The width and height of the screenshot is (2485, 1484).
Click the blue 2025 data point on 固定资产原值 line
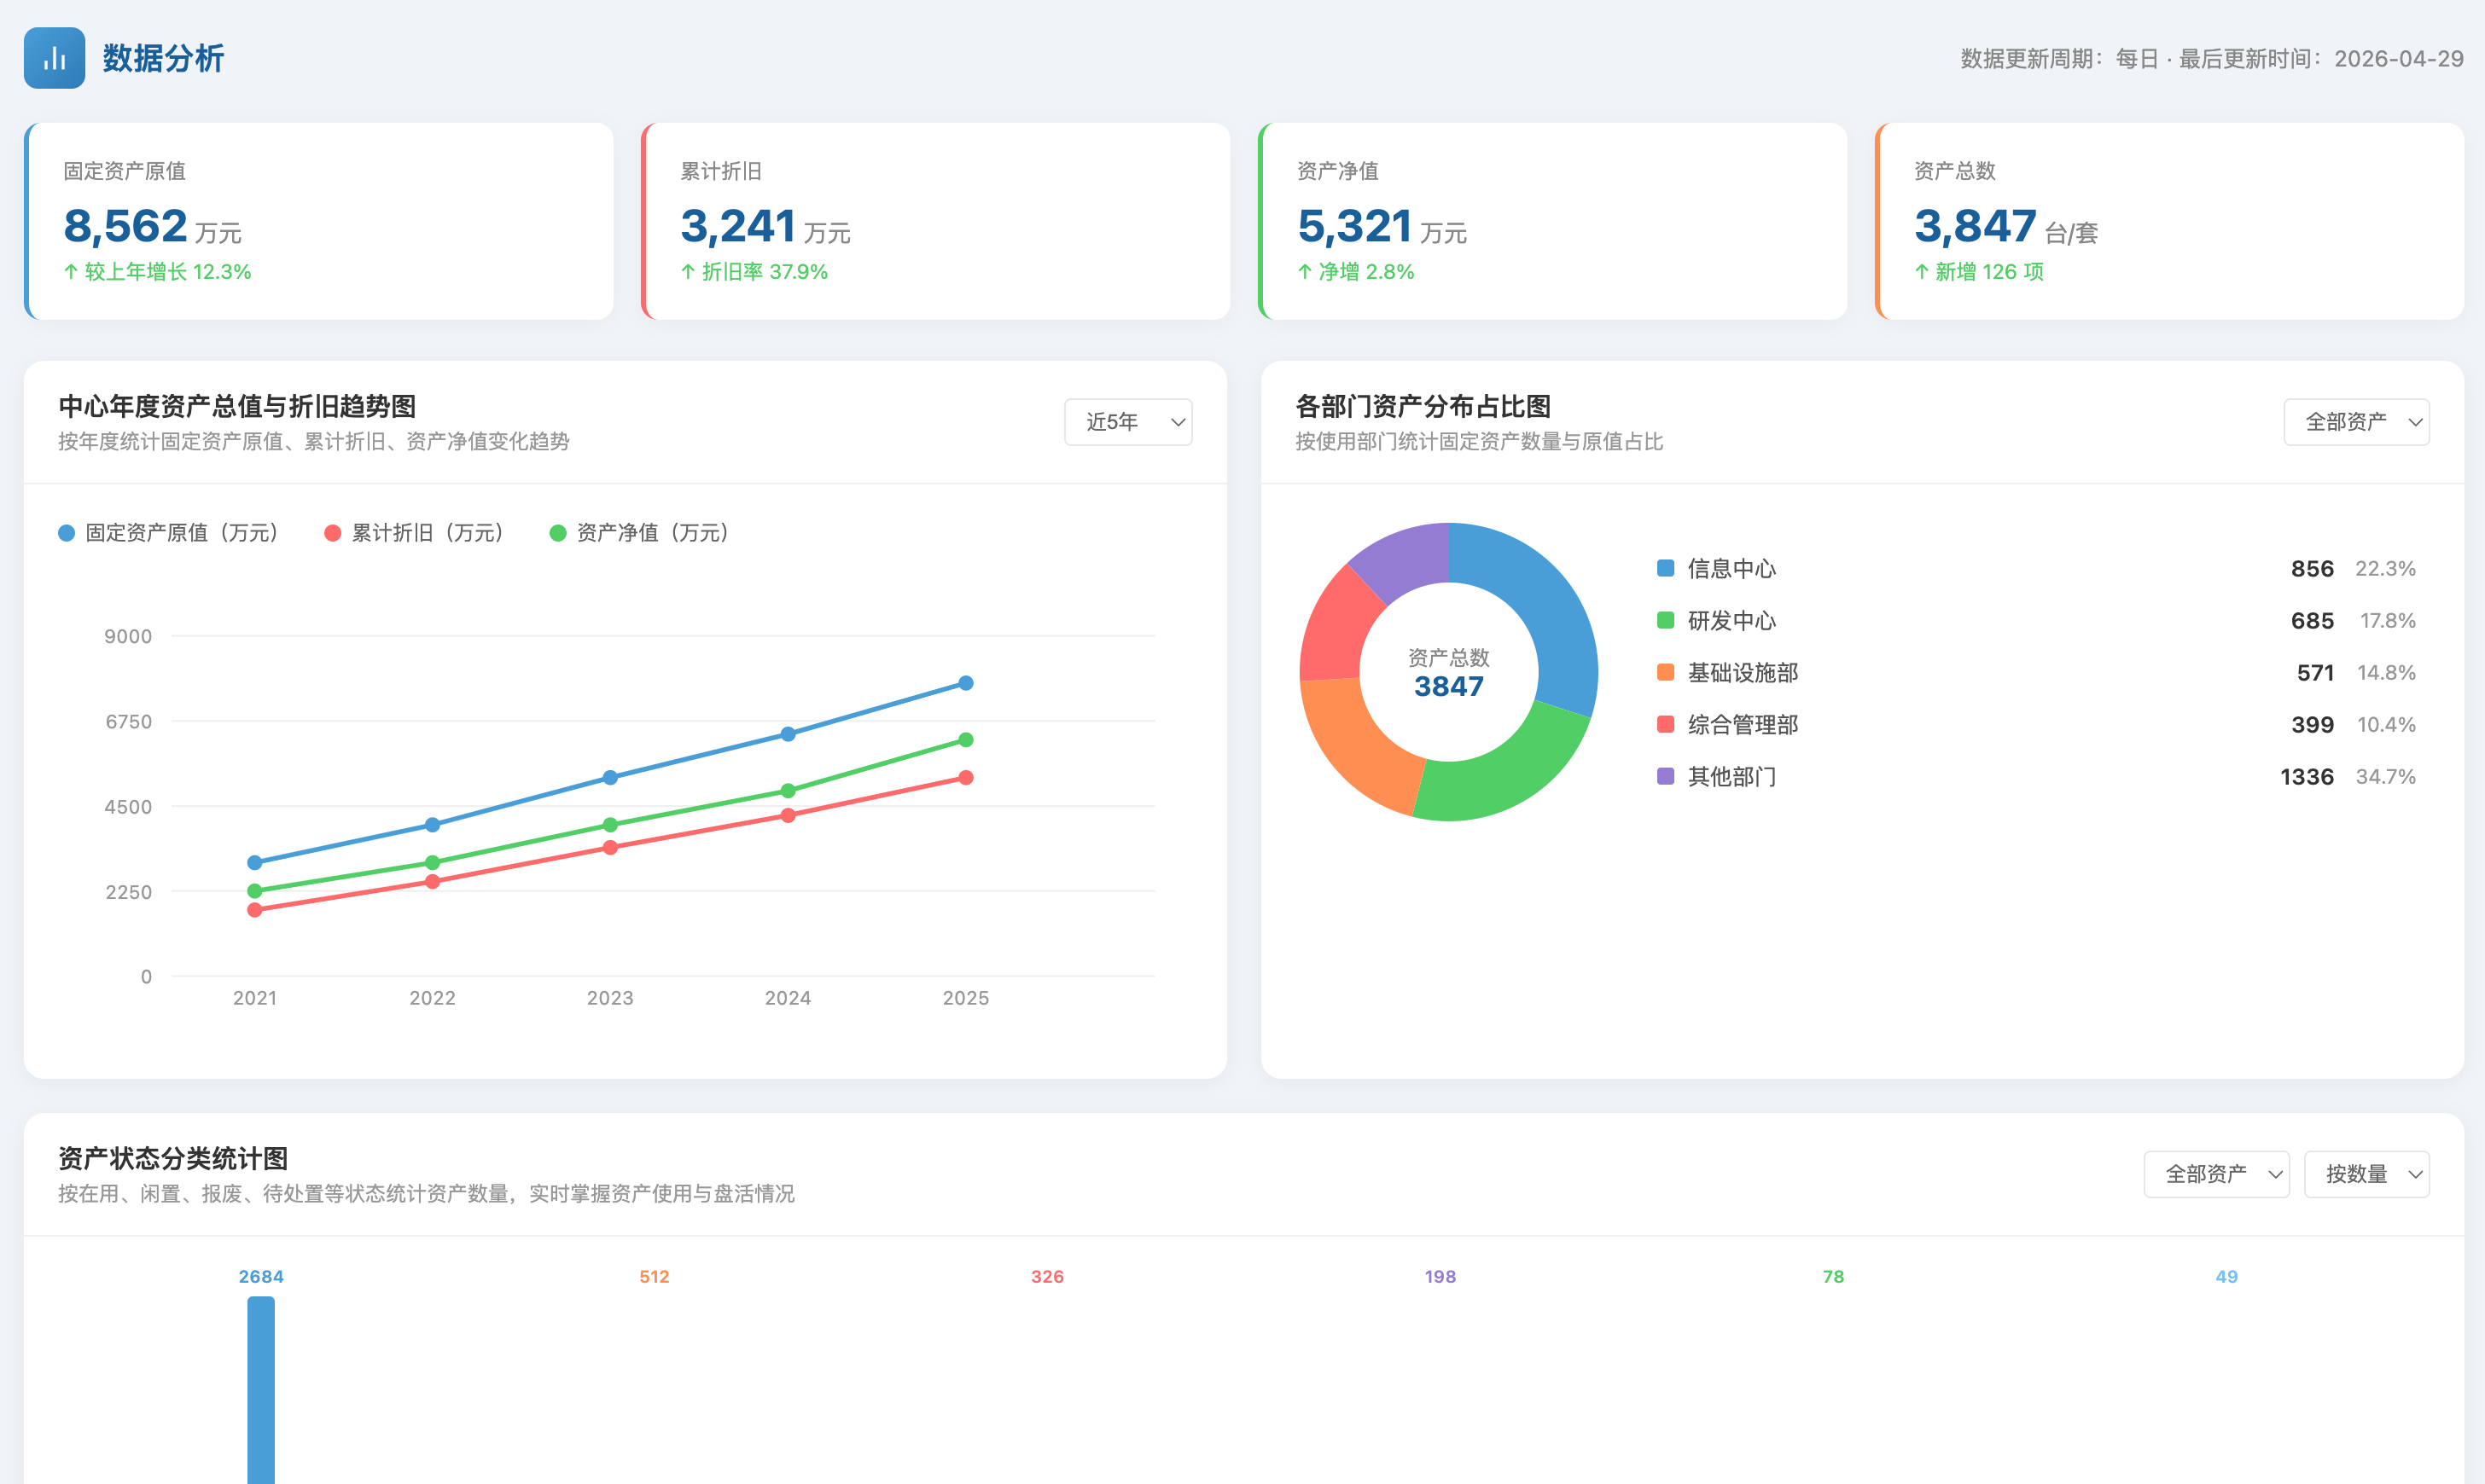click(965, 683)
